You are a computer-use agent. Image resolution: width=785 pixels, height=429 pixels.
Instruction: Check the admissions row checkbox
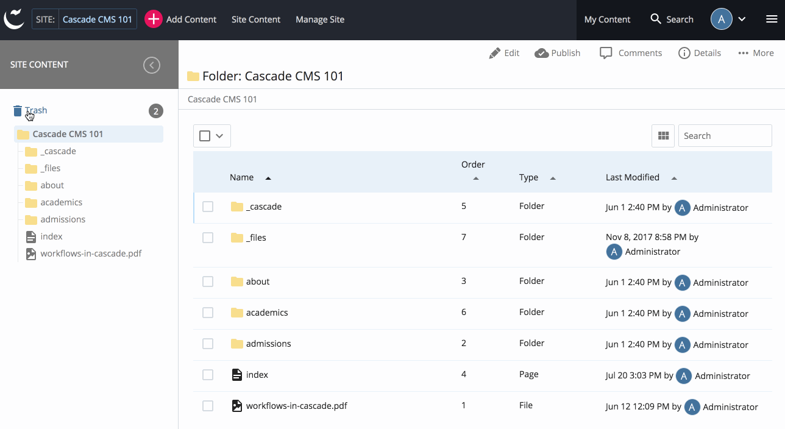coord(208,344)
